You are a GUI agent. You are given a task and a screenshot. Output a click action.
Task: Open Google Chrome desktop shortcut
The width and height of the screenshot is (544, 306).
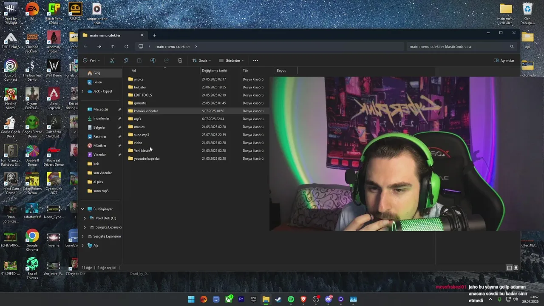pos(32,240)
